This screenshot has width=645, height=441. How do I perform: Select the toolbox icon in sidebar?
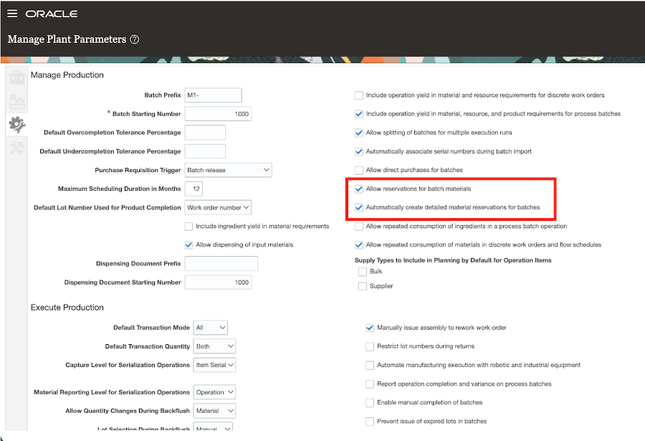click(x=17, y=77)
